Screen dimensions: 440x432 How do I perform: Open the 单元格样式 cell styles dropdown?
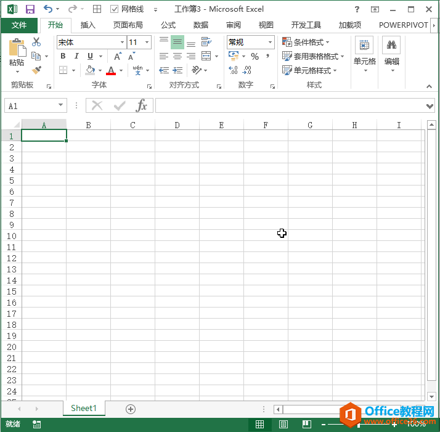pos(309,70)
